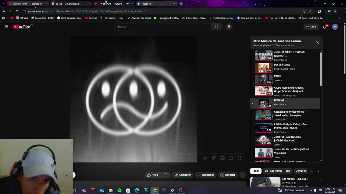Screen dimensions: 346x194
Task: Open YouTube notifications bell
Action: (325, 27)
